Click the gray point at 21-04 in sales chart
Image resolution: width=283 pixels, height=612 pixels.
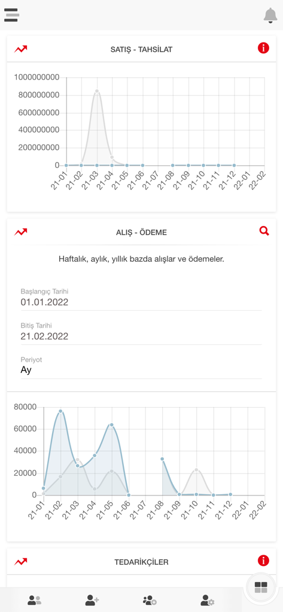pos(112,157)
